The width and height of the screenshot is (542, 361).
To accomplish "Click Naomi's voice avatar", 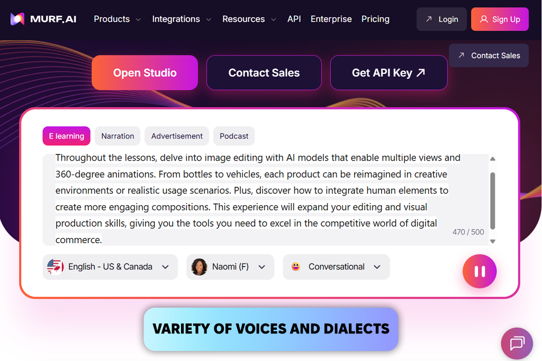I will [199, 267].
